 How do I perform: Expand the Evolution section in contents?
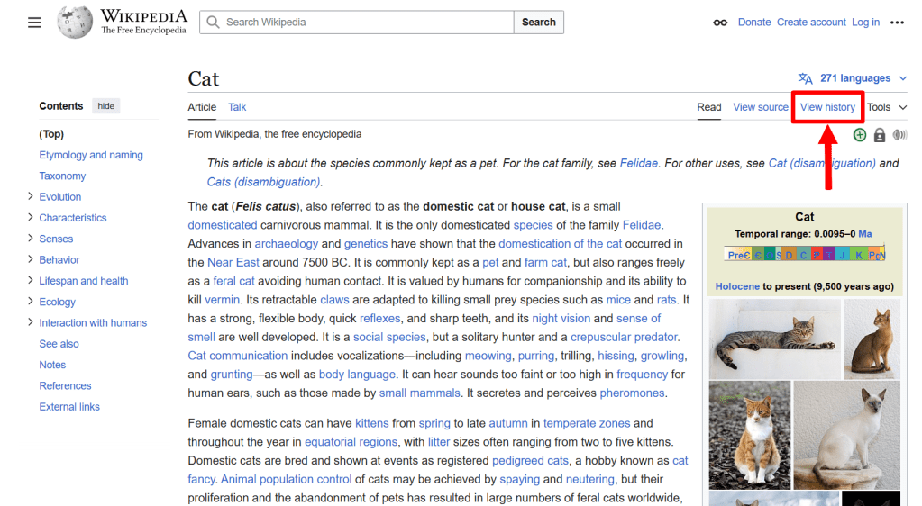pos(31,196)
